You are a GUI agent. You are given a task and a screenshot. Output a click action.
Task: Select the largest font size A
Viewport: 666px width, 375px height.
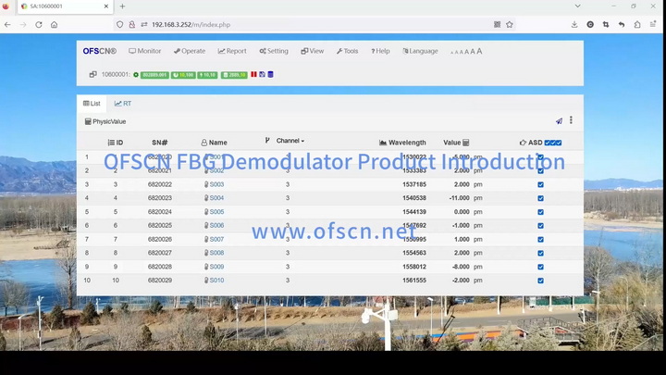479,51
